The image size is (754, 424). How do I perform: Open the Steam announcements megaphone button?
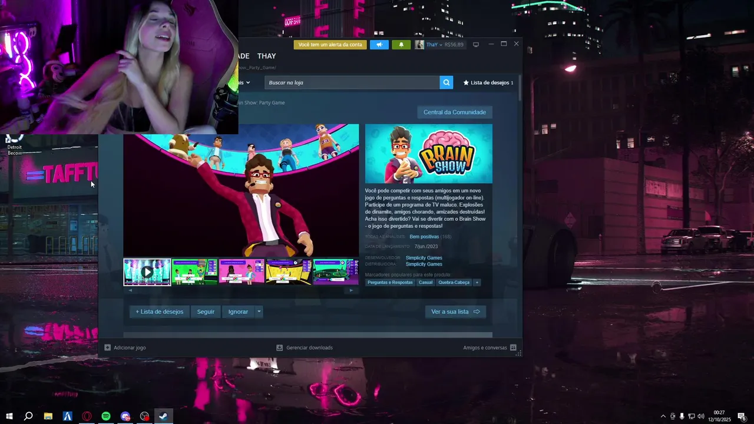click(379, 45)
